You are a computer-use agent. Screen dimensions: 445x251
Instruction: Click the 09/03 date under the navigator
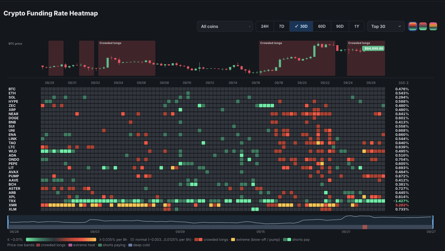point(95,231)
